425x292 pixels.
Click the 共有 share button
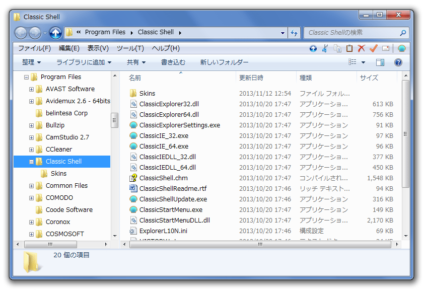point(136,62)
